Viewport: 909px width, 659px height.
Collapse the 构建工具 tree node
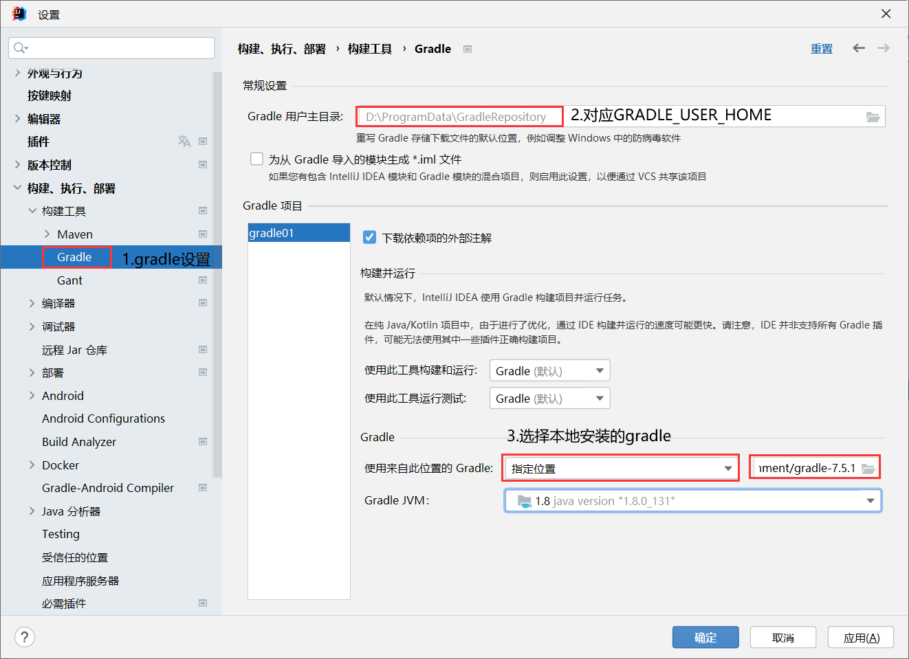[32, 211]
